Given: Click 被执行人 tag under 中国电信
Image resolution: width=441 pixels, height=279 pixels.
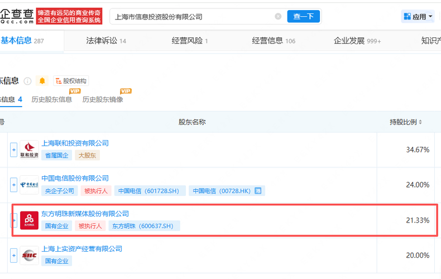Looking at the screenshot, I should [x=96, y=191].
